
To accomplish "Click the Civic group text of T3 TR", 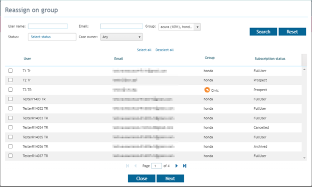I will click(215, 90).
